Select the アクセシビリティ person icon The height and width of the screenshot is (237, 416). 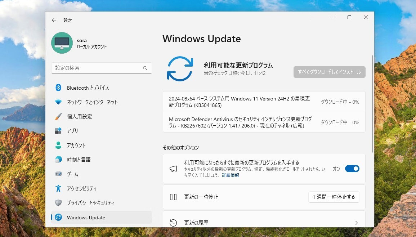coord(59,188)
